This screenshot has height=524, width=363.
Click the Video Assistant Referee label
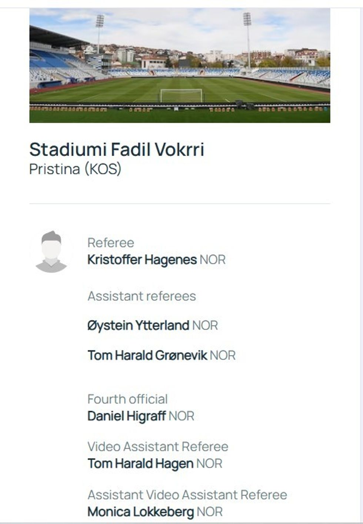[x=158, y=447]
